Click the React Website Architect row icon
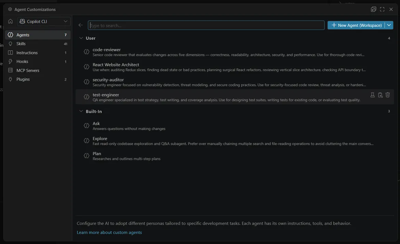Screen dimensions: 400x244 coord(87,67)
